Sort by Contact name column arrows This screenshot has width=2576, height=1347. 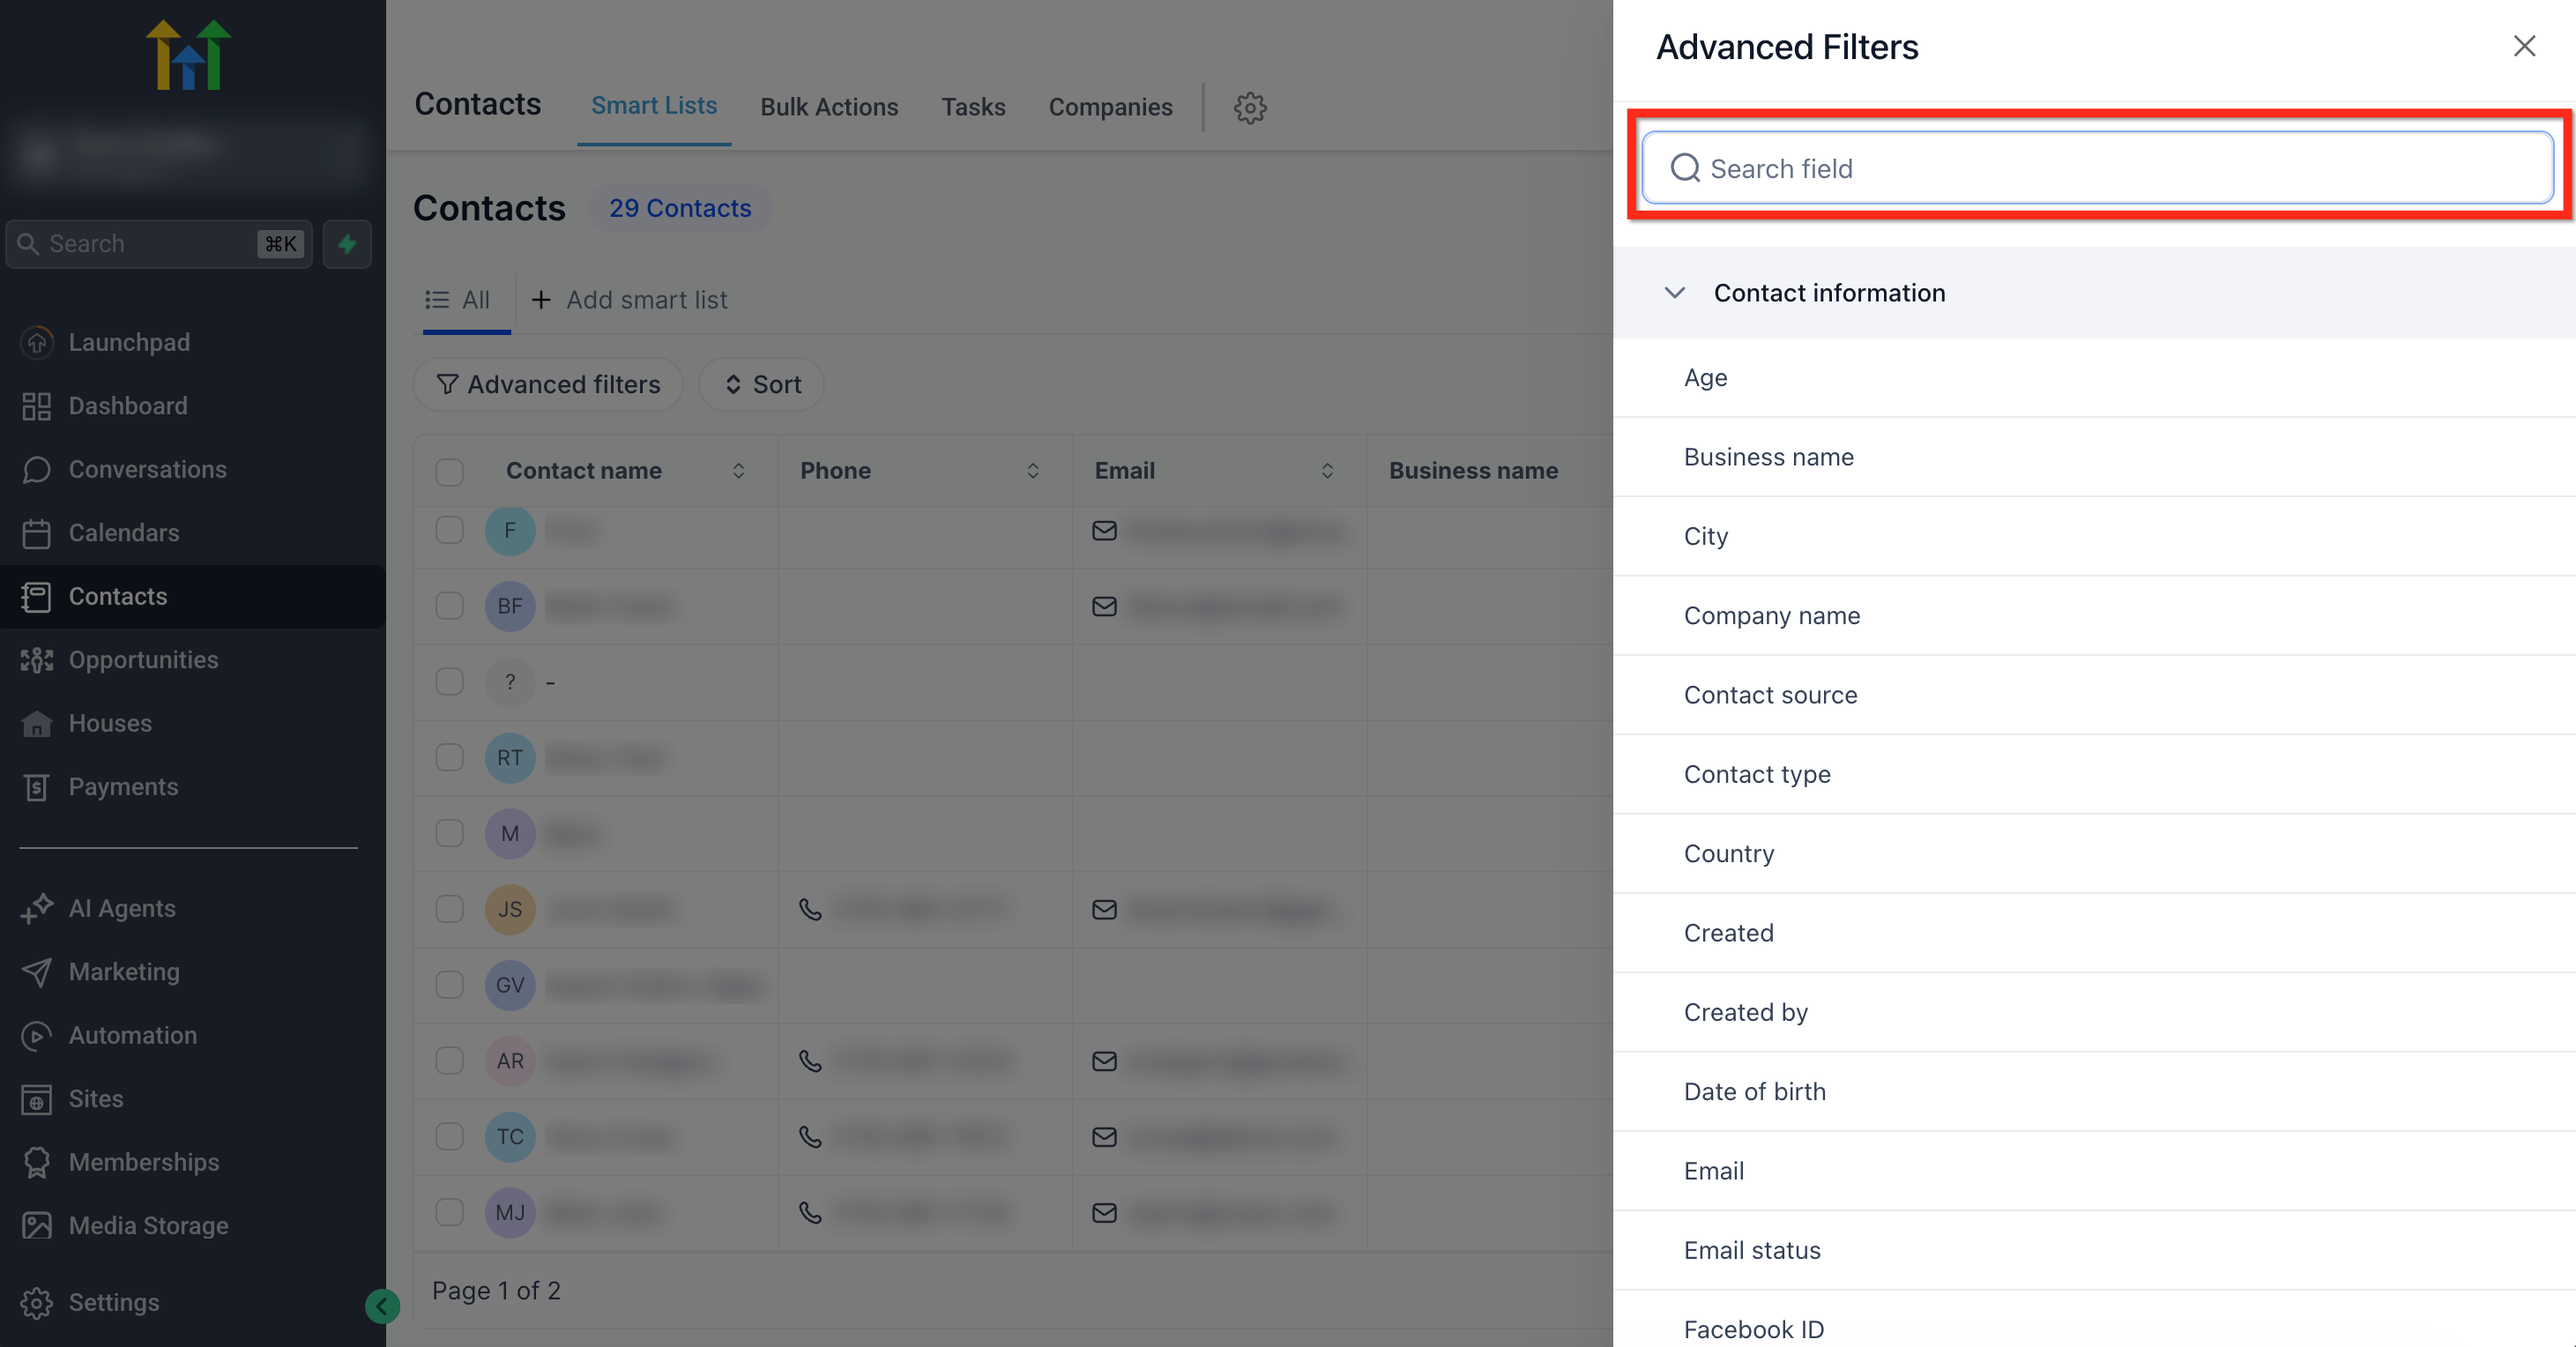(738, 471)
